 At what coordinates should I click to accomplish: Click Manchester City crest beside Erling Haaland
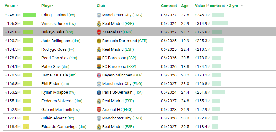(x=99, y=15)
